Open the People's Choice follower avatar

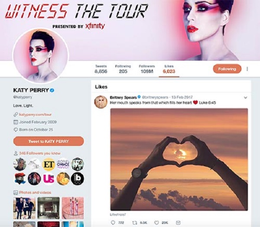click(x=63, y=164)
